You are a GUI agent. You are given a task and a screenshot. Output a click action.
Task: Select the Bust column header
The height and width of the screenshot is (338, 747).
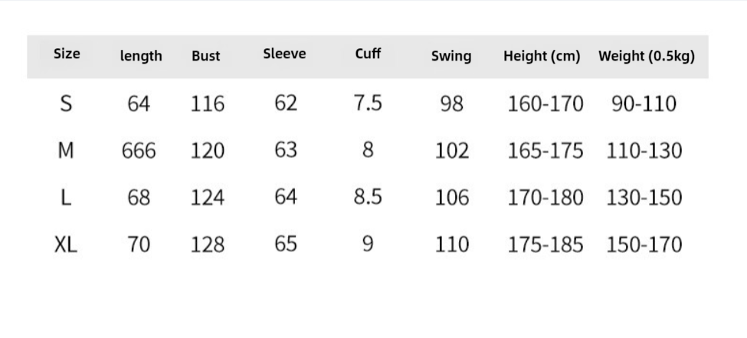pyautogui.click(x=206, y=56)
